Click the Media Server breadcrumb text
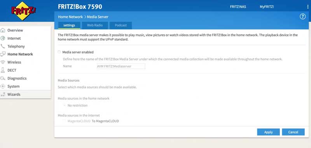The height and width of the screenshot is (148, 311). pos(98,17)
